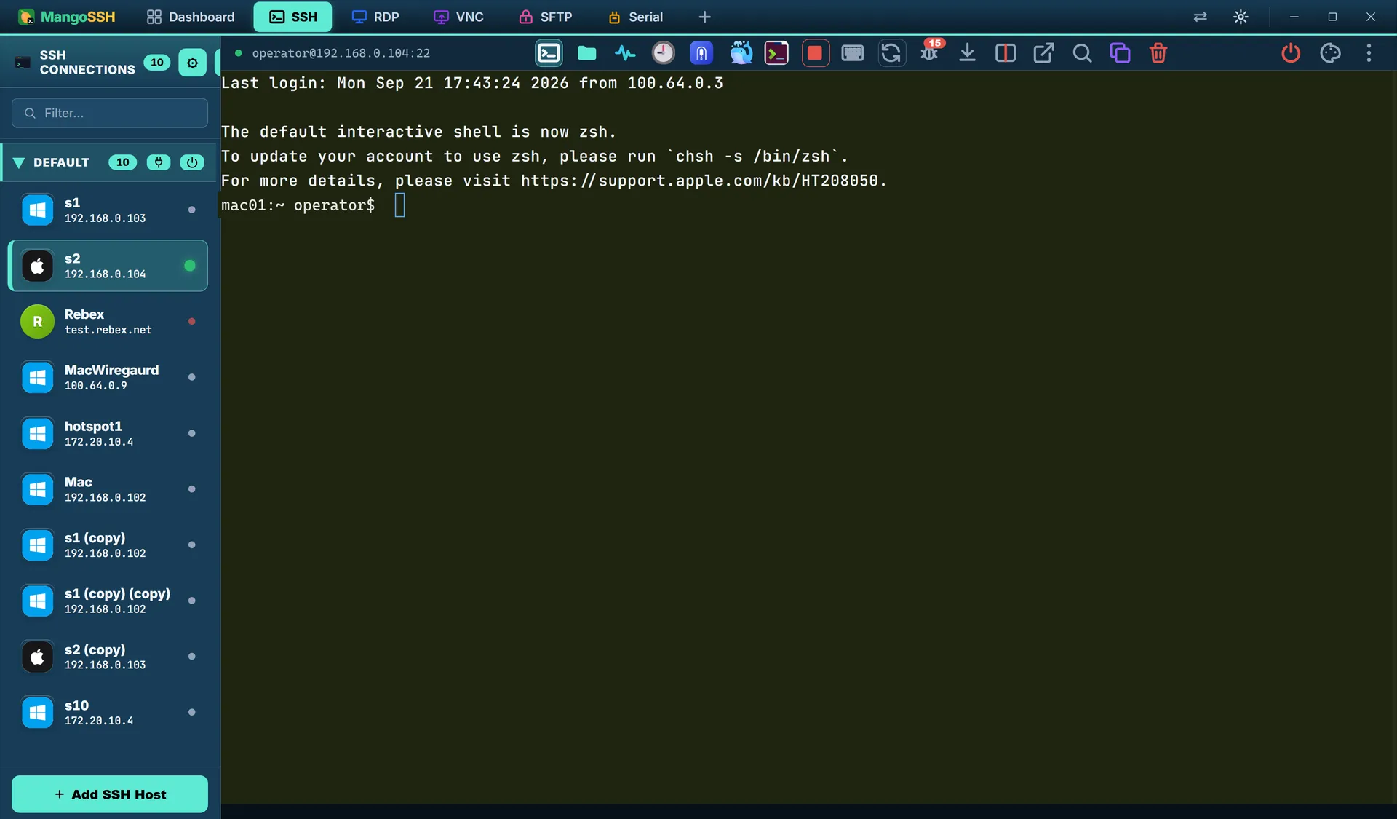Toggle the light/dark theme sun icon
This screenshot has height=819, width=1397.
coord(1241,17)
